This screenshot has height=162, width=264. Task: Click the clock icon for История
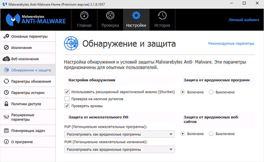tap(162, 15)
